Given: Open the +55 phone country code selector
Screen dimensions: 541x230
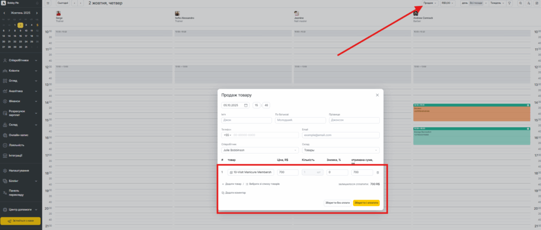Looking at the screenshot, I should [227, 135].
